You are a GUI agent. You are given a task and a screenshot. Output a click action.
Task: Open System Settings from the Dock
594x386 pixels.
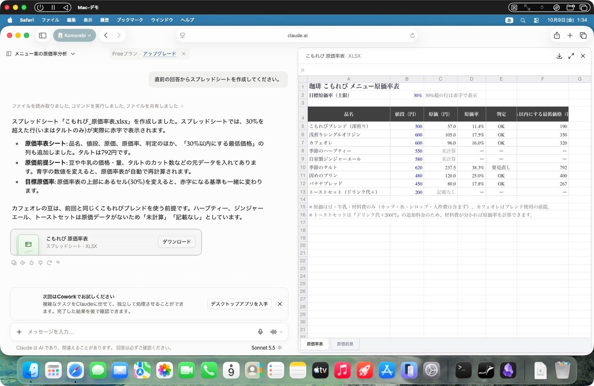tap(431, 370)
